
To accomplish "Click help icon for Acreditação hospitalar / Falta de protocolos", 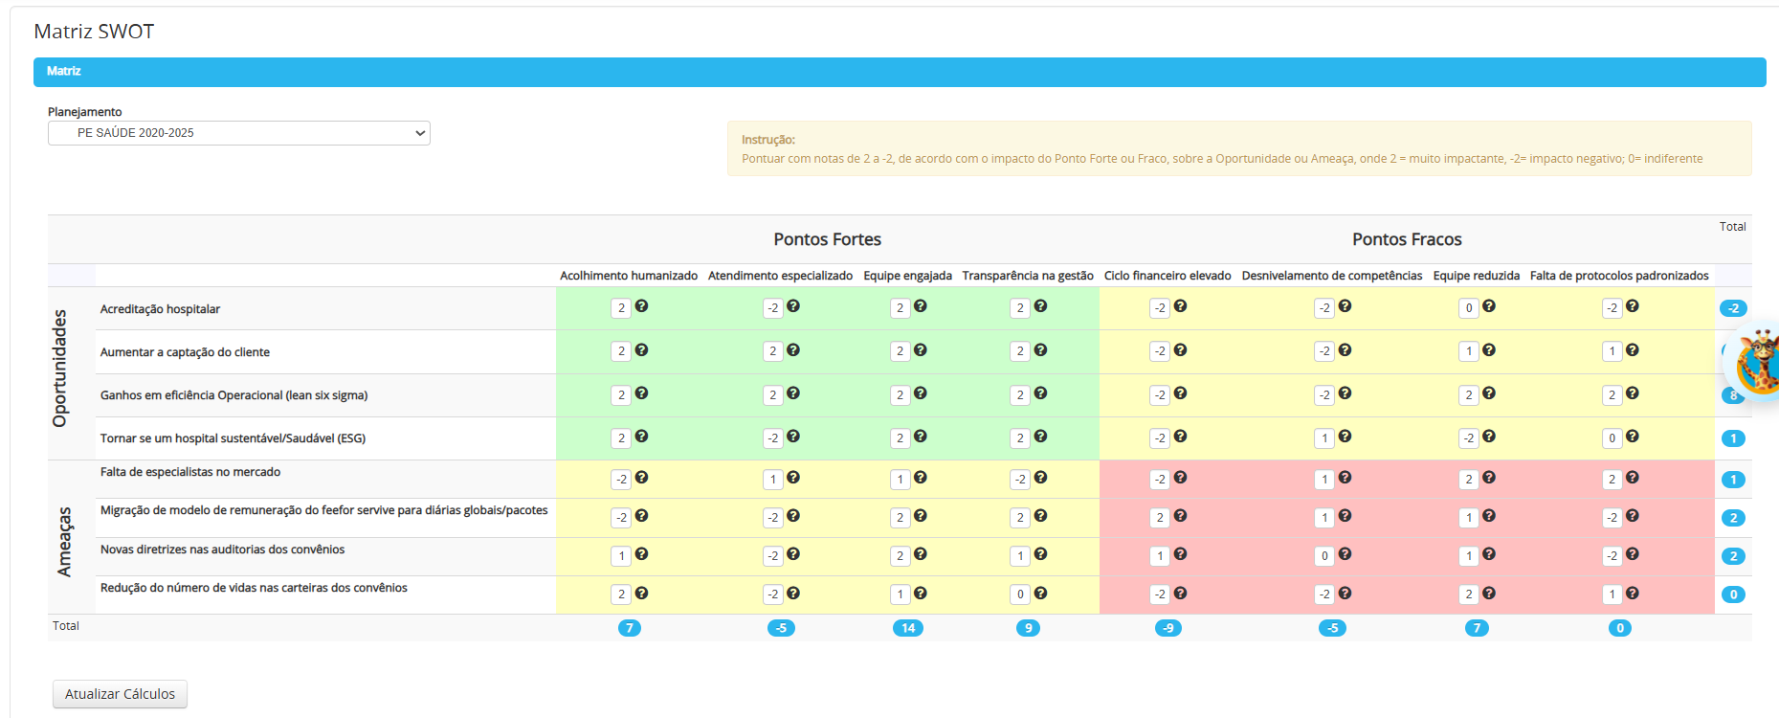I will tap(1632, 306).
